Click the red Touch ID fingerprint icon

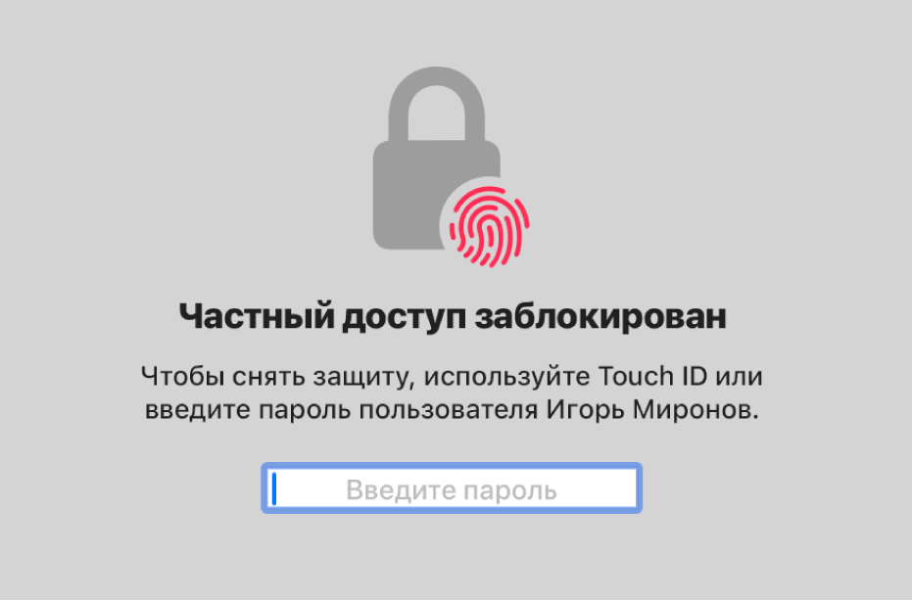pyautogui.click(x=489, y=226)
